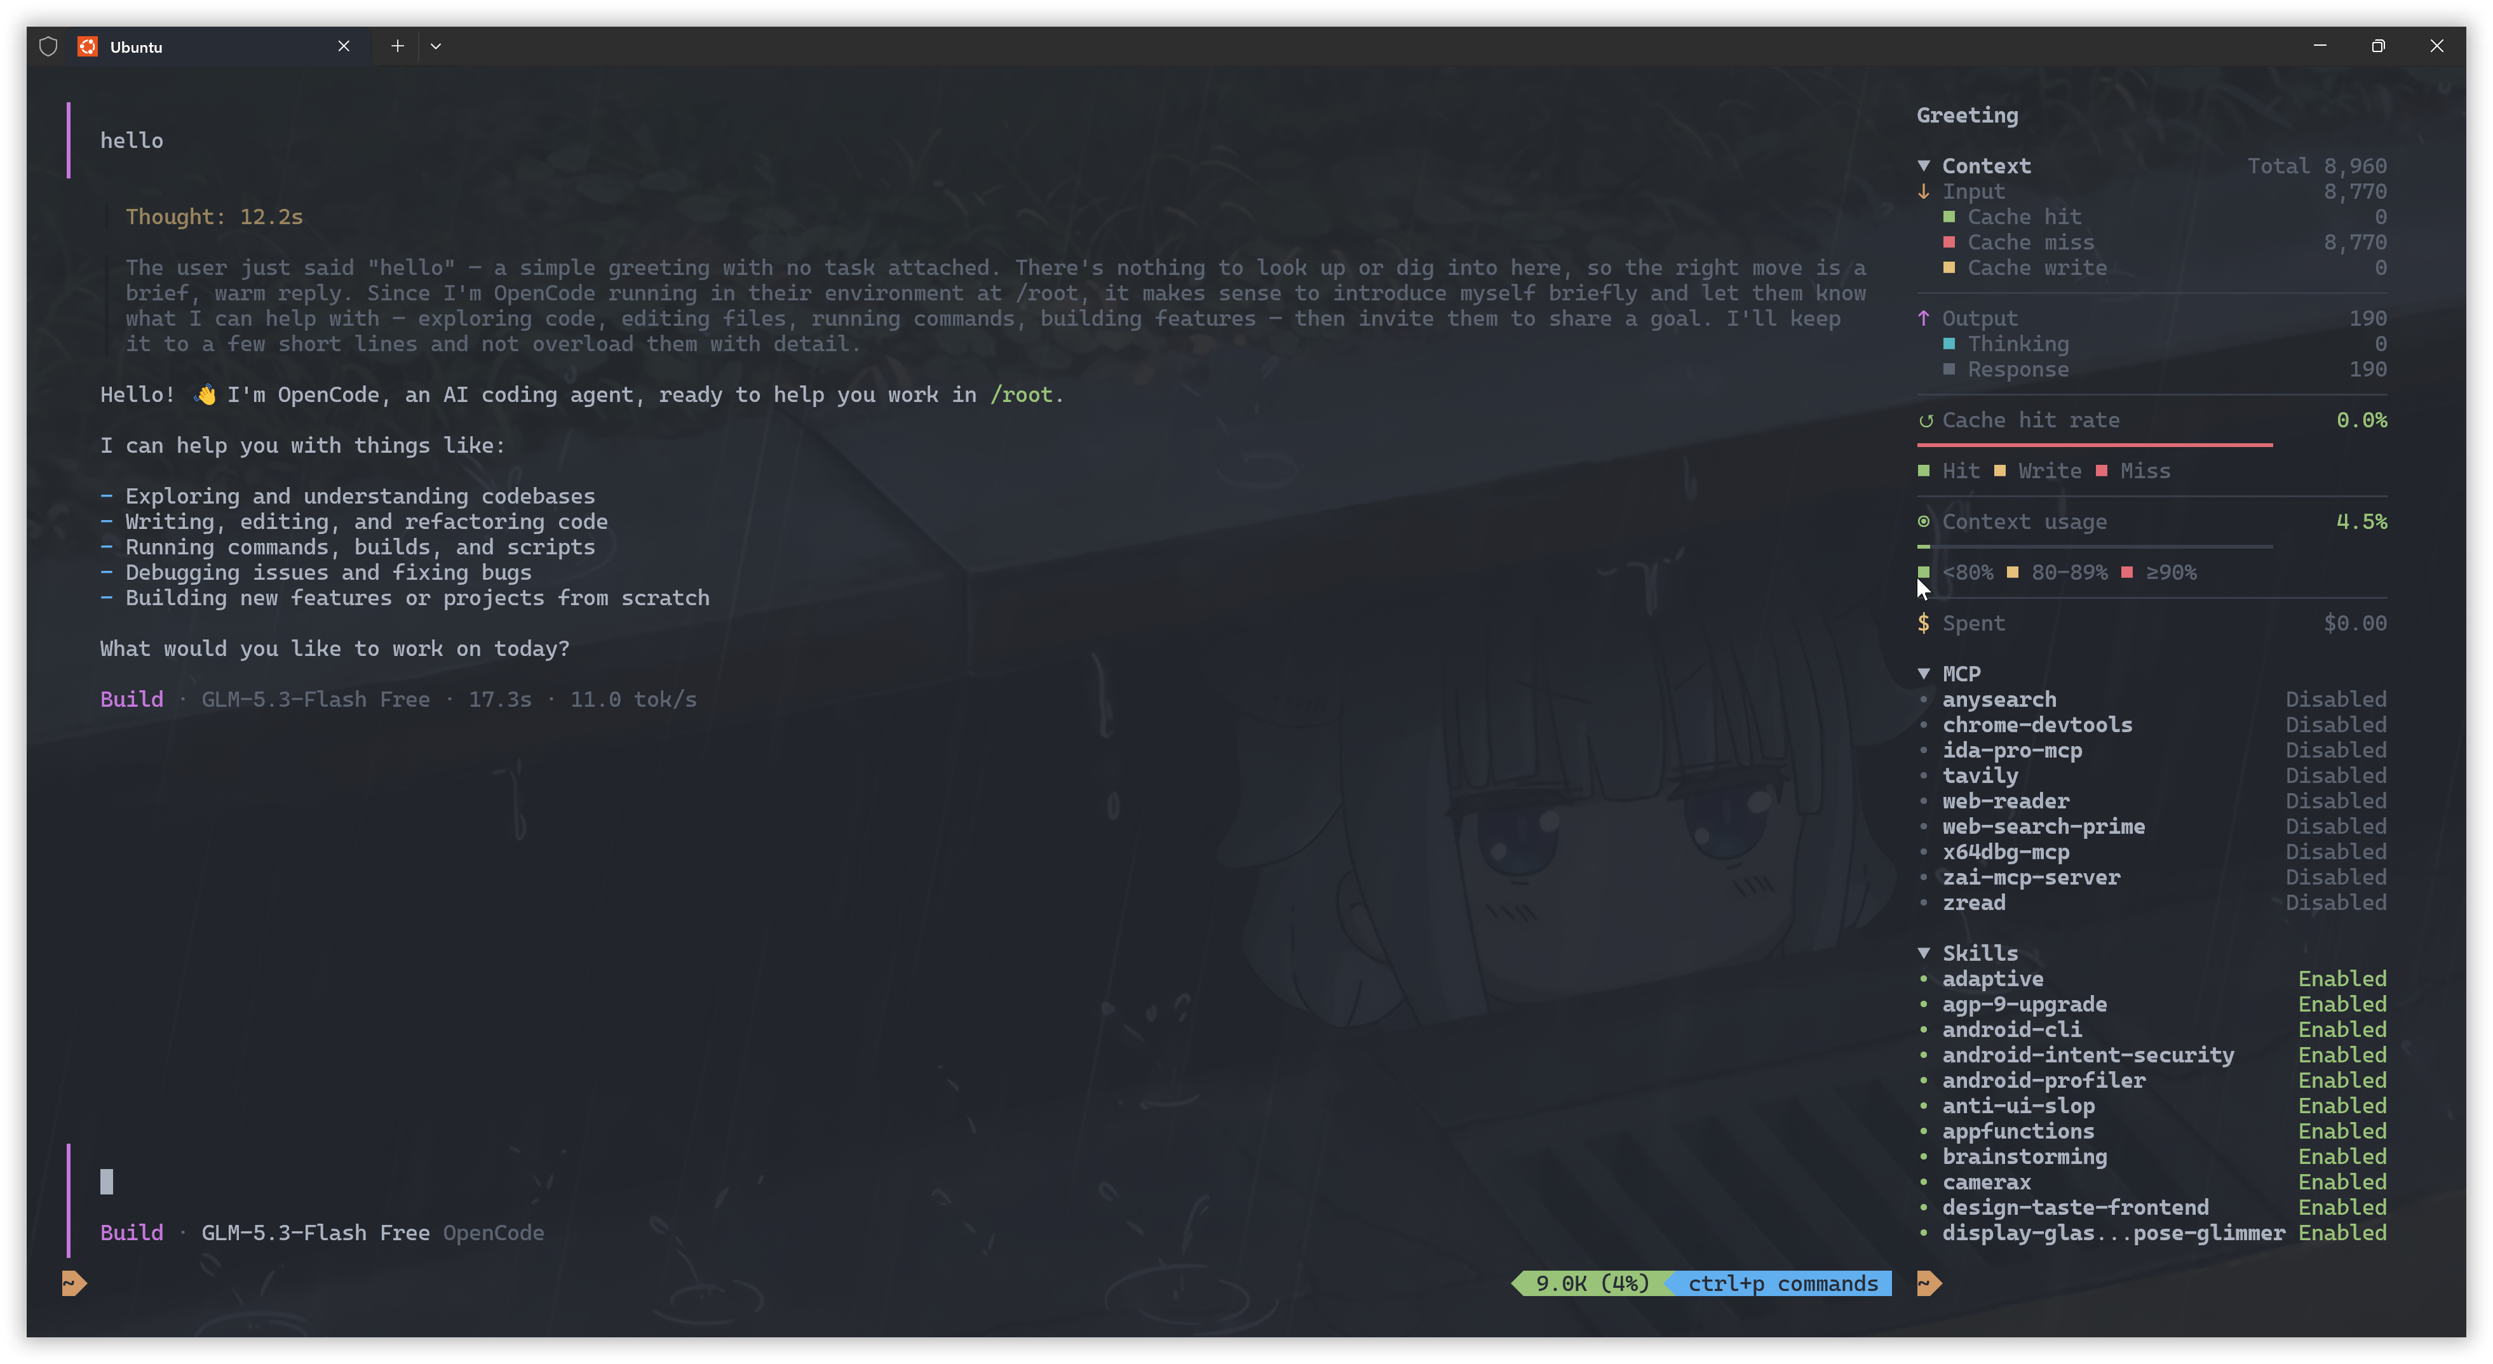Click the Context usage progress bar
Image resolution: width=2493 pixels, height=1364 pixels.
click(2094, 547)
